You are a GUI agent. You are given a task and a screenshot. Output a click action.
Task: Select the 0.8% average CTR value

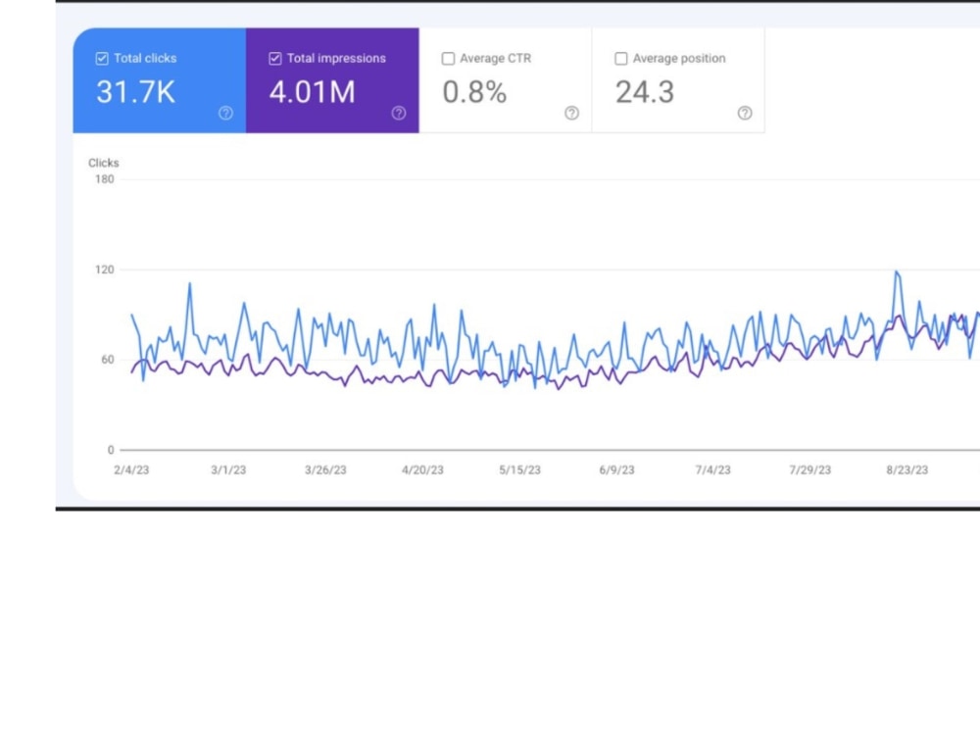[x=474, y=92]
